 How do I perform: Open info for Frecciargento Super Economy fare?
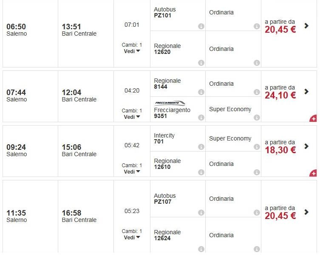[256, 118]
